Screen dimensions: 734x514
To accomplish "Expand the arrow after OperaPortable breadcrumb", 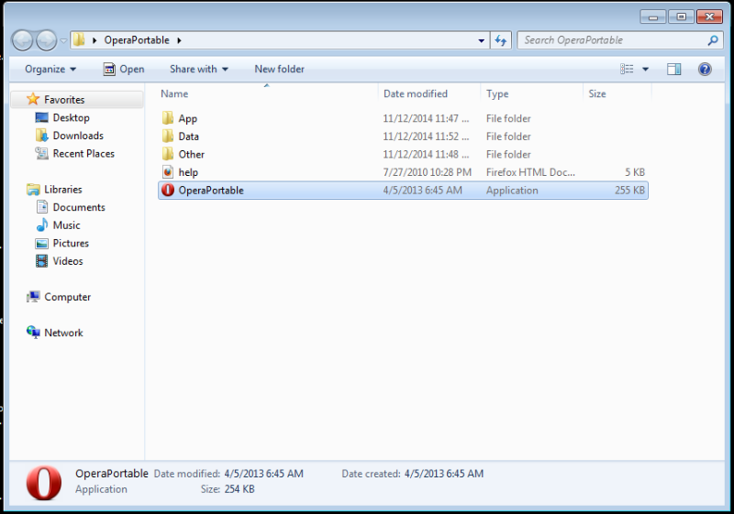I will click(179, 40).
